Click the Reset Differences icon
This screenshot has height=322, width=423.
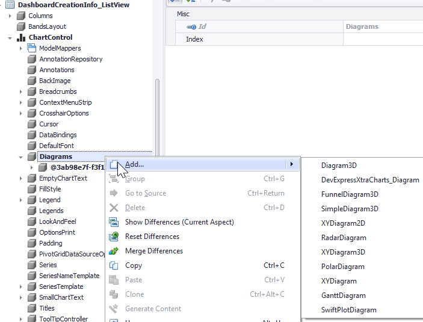point(114,237)
